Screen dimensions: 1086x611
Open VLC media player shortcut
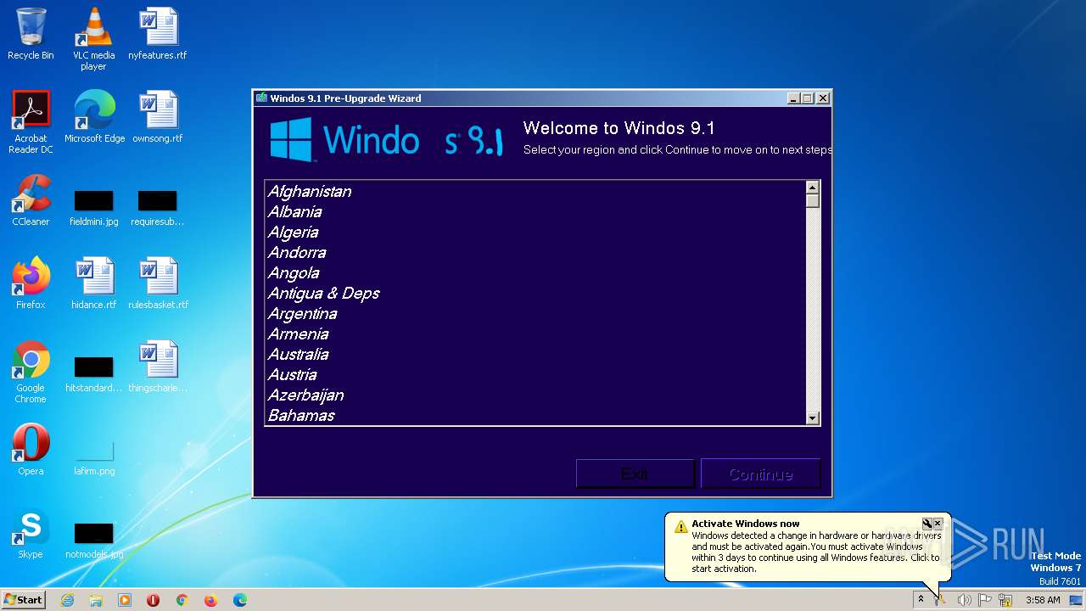point(93,39)
